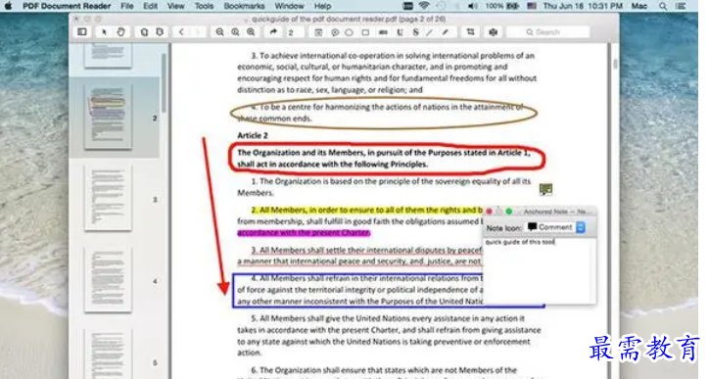
Task: Open the Help menu
Action: pos(322,6)
